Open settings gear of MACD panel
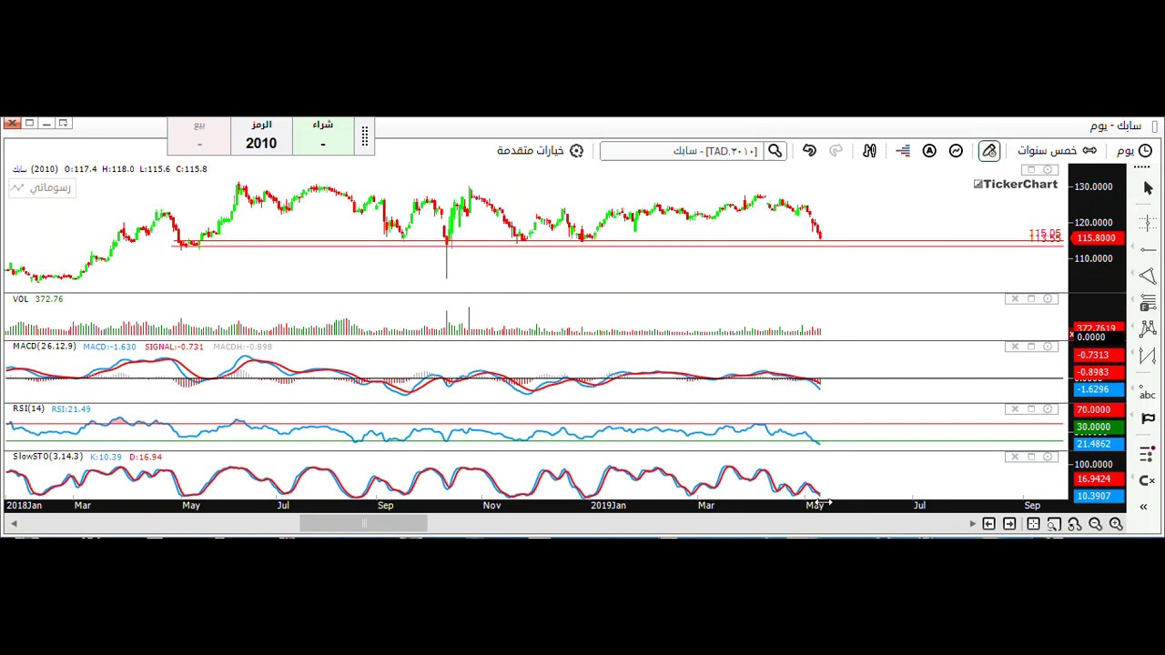This screenshot has width=1165, height=655. coord(1048,347)
